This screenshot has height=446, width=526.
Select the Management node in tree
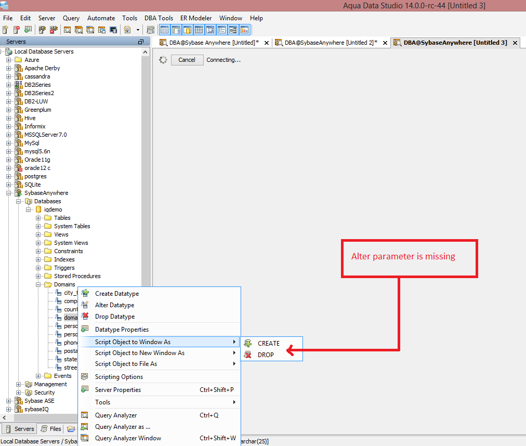tap(50, 384)
